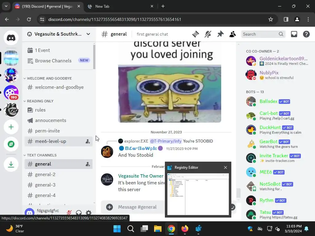
Task: Open Firefox from the taskbar
Action: (185, 229)
